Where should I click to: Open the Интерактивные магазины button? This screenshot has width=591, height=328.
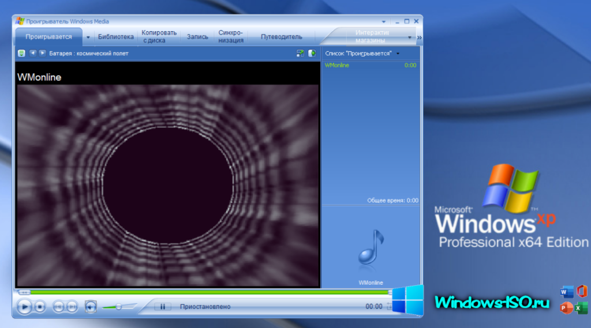point(371,36)
